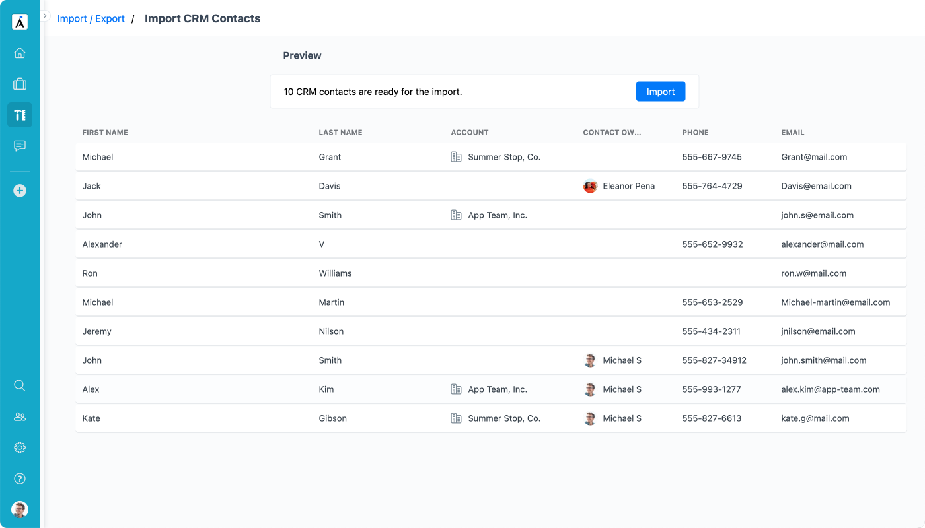
Task: Click the 10 CRM contacts ready message
Action: 373,92
